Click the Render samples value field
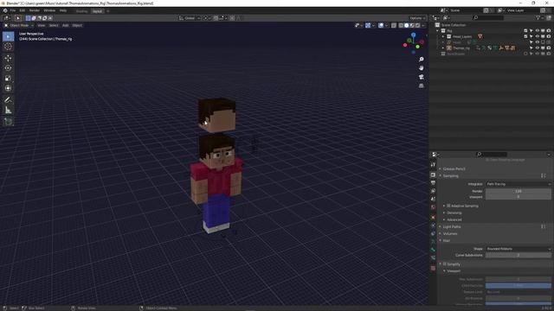 pyautogui.click(x=518, y=191)
